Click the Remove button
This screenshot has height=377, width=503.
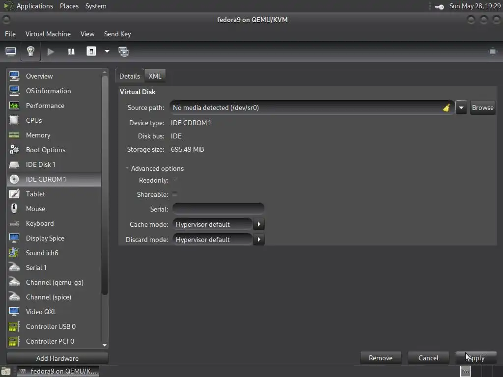[381, 358]
